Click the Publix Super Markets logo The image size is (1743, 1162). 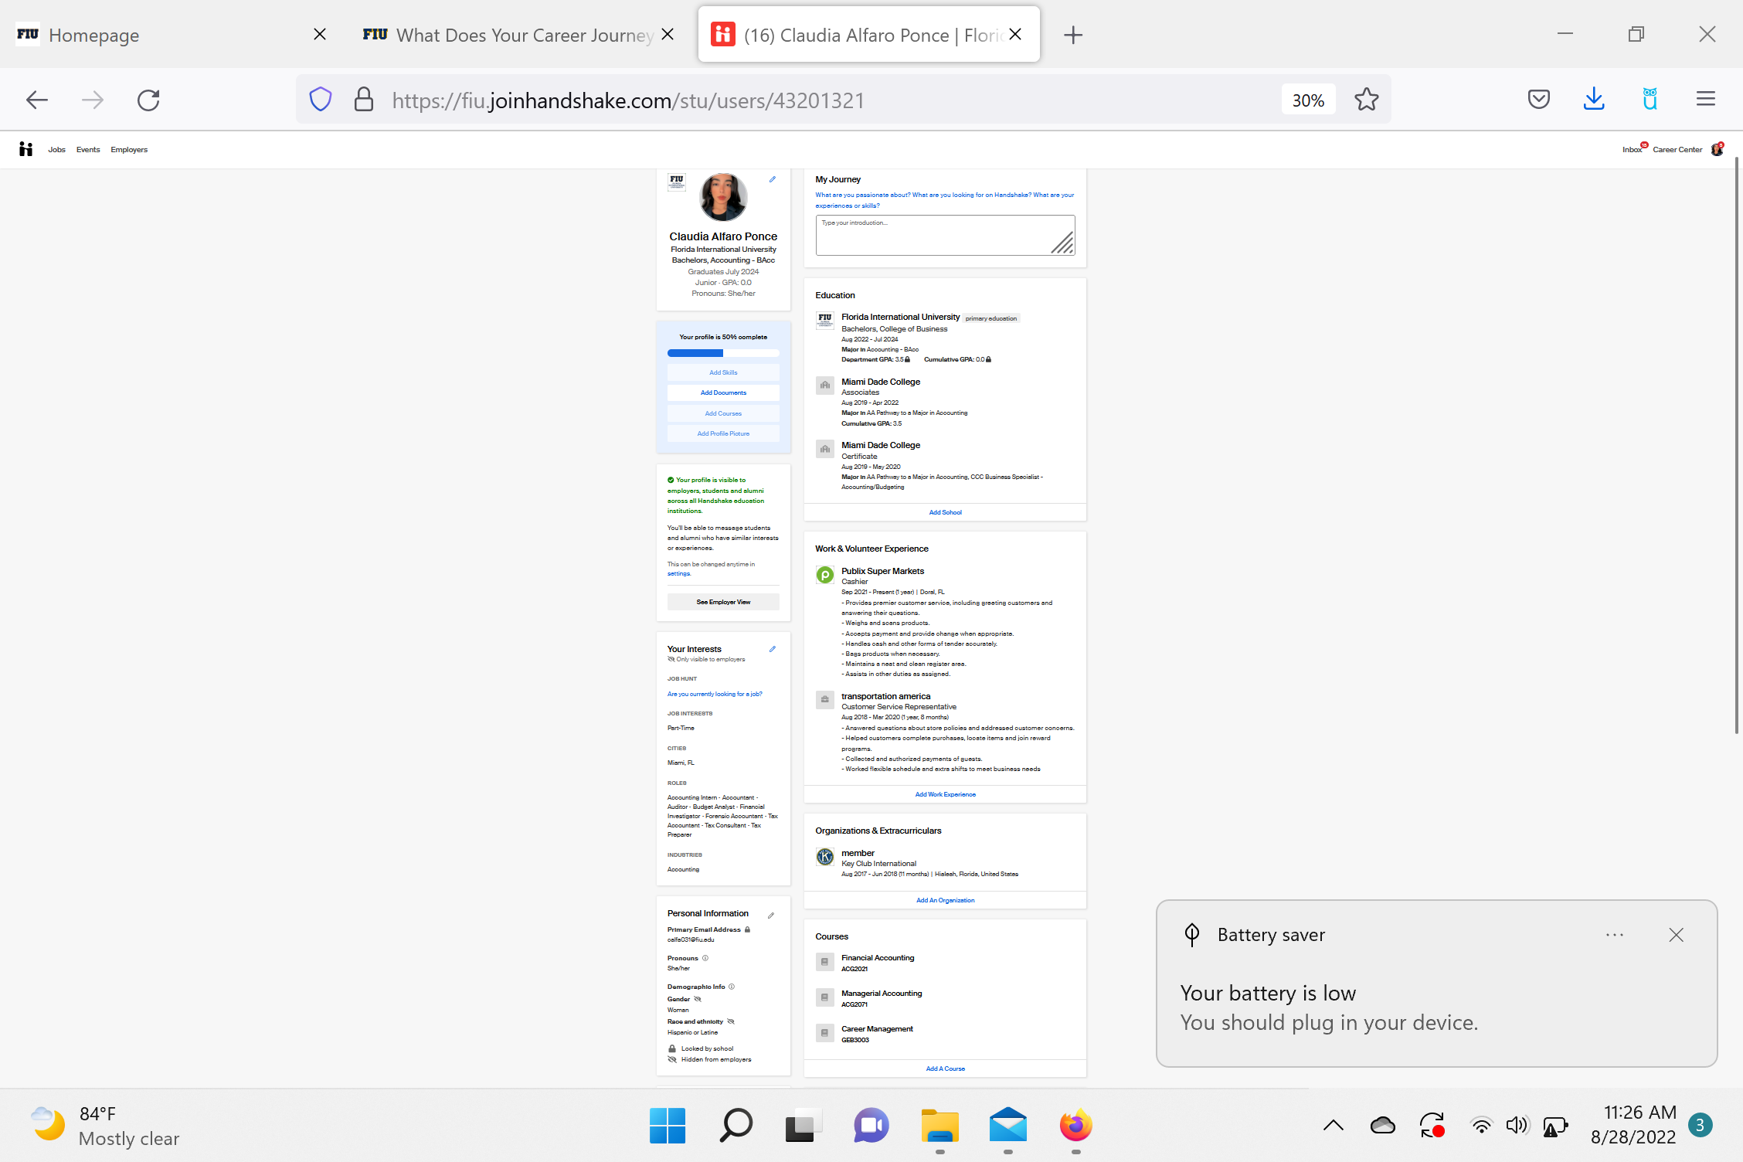[825, 575]
